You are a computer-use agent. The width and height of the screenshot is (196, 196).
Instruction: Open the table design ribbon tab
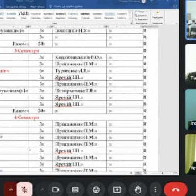coord(16,7)
